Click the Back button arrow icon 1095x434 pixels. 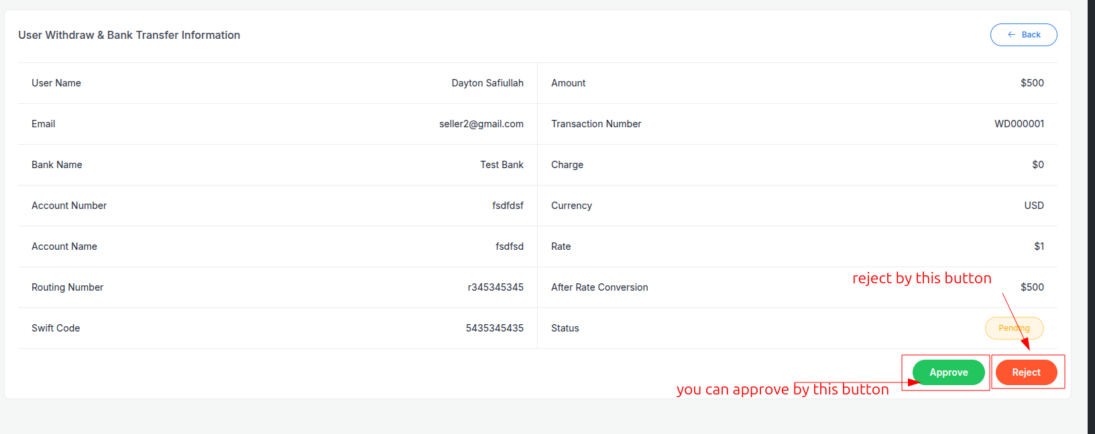(x=1011, y=35)
